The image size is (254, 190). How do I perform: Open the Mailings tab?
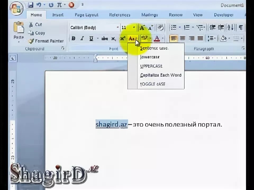pos(149,15)
